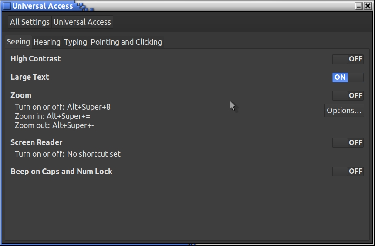Close the Universal Access window
Viewport: 375px width, 246px height.
[x=368, y=6]
